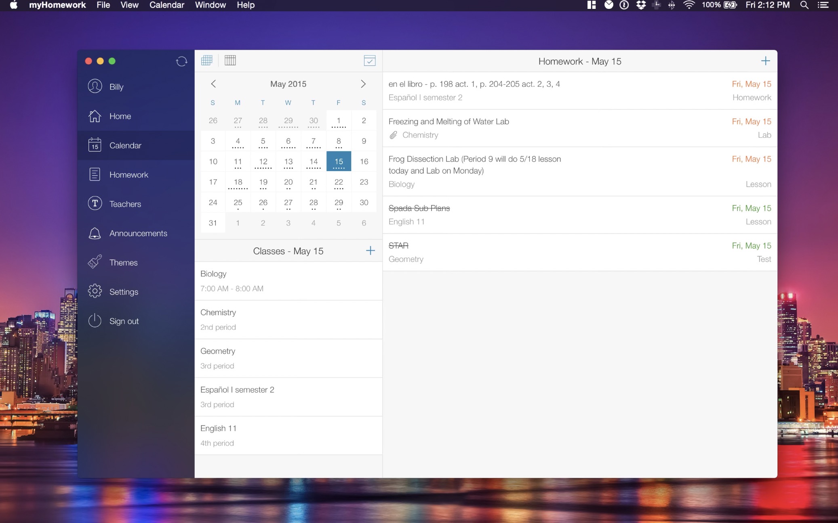
Task: Select May 18 on the calendar
Action: [238, 182]
